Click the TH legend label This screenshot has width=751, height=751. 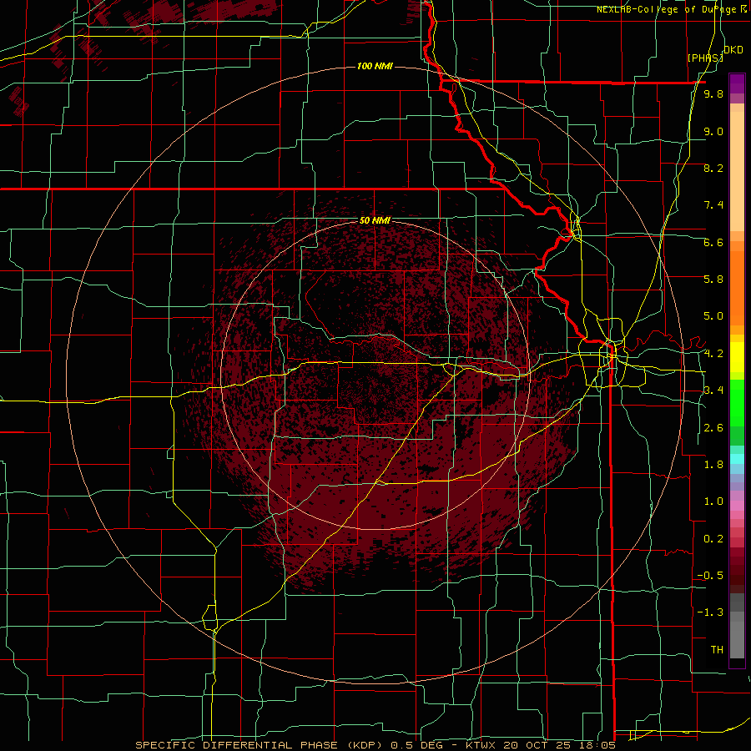pyautogui.click(x=717, y=650)
